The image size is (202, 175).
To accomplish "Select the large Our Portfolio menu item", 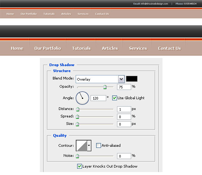I will click(x=48, y=48).
